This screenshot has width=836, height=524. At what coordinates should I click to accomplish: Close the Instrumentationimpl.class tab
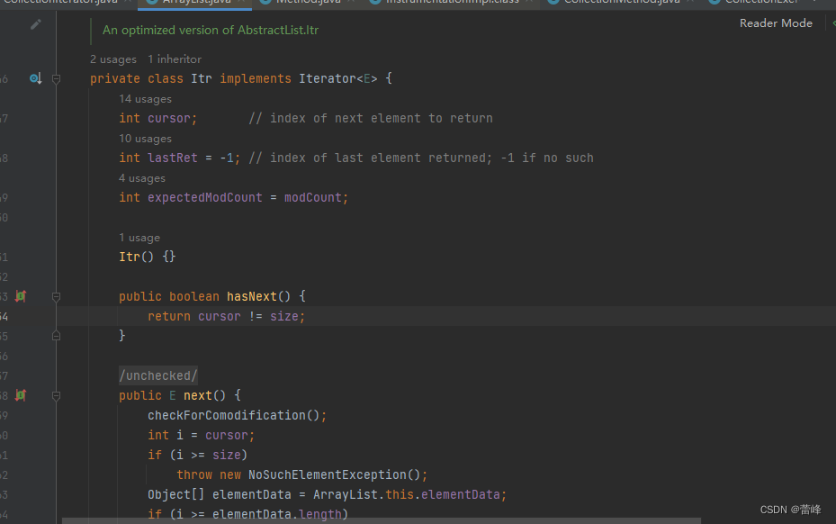pyautogui.click(x=529, y=4)
